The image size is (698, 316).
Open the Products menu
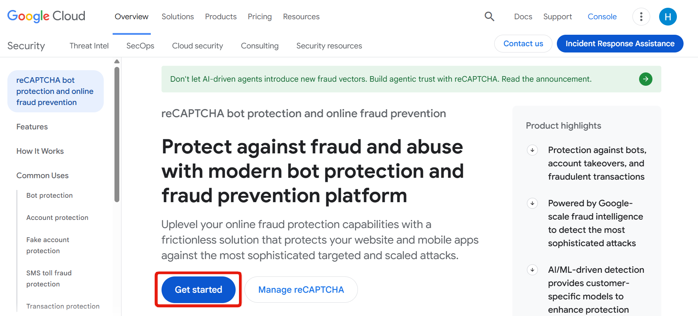pyautogui.click(x=221, y=17)
